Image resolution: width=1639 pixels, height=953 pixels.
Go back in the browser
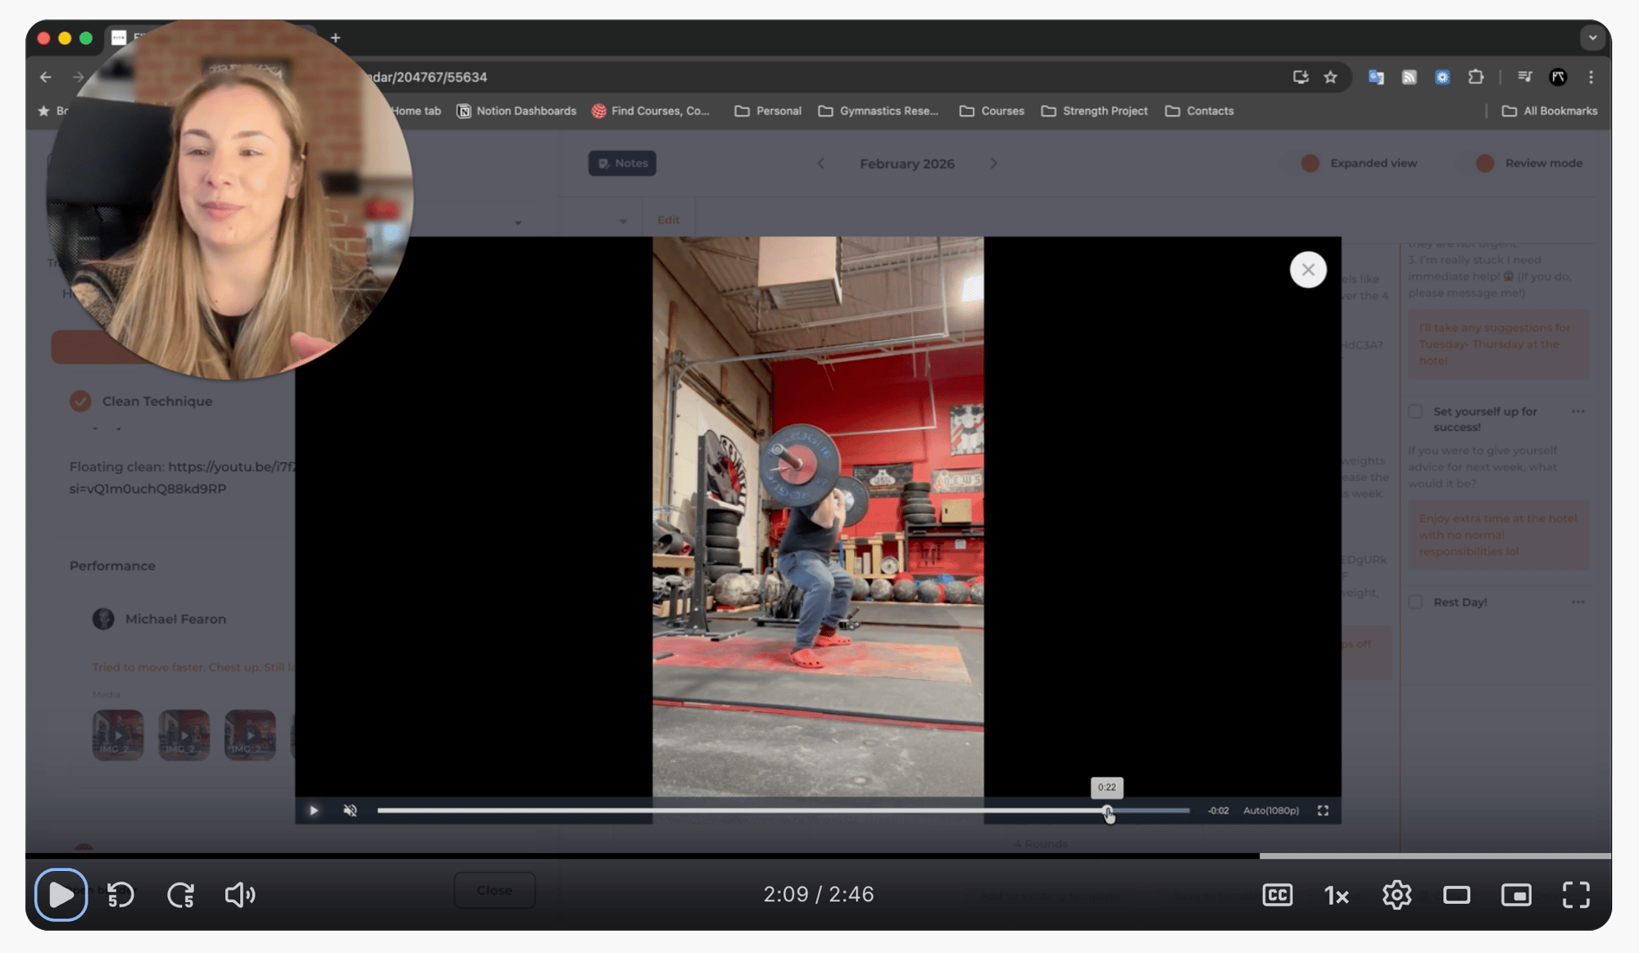tap(46, 77)
